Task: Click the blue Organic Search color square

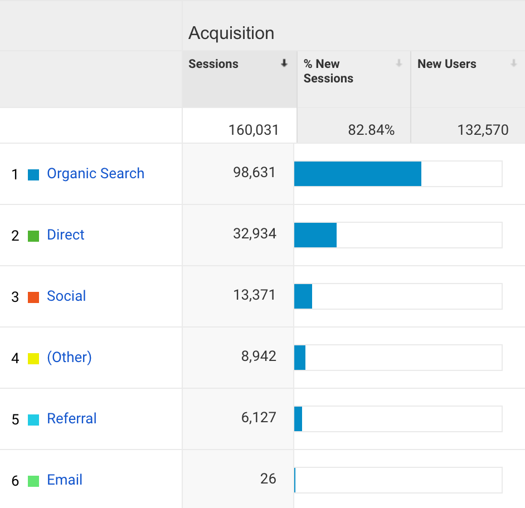Action: [x=33, y=174]
